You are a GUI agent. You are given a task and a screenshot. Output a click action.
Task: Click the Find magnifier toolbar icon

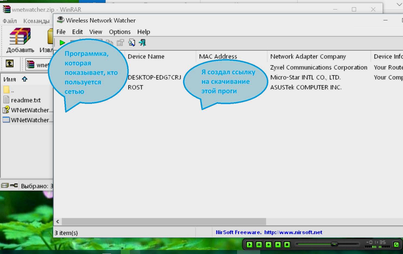tap(132, 43)
